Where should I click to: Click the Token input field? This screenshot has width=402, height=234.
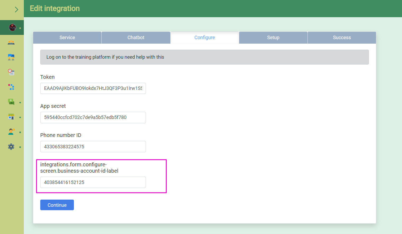pos(93,88)
